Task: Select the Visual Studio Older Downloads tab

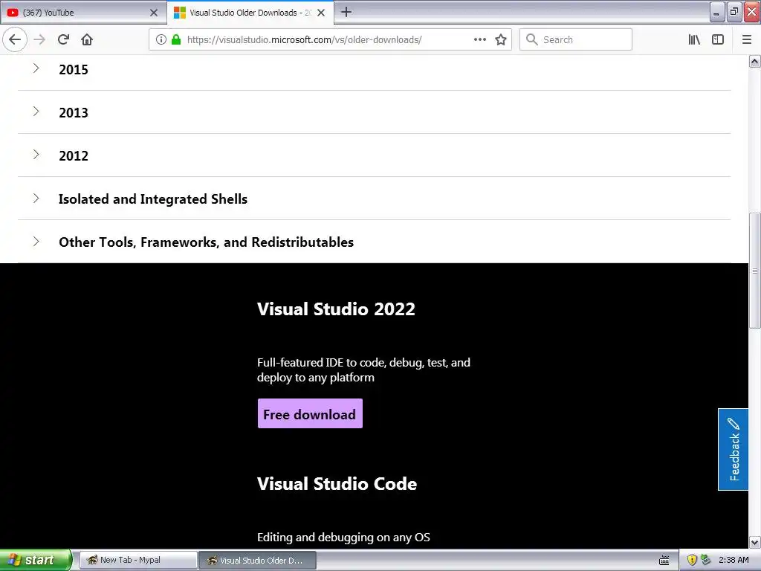Action: [250, 13]
